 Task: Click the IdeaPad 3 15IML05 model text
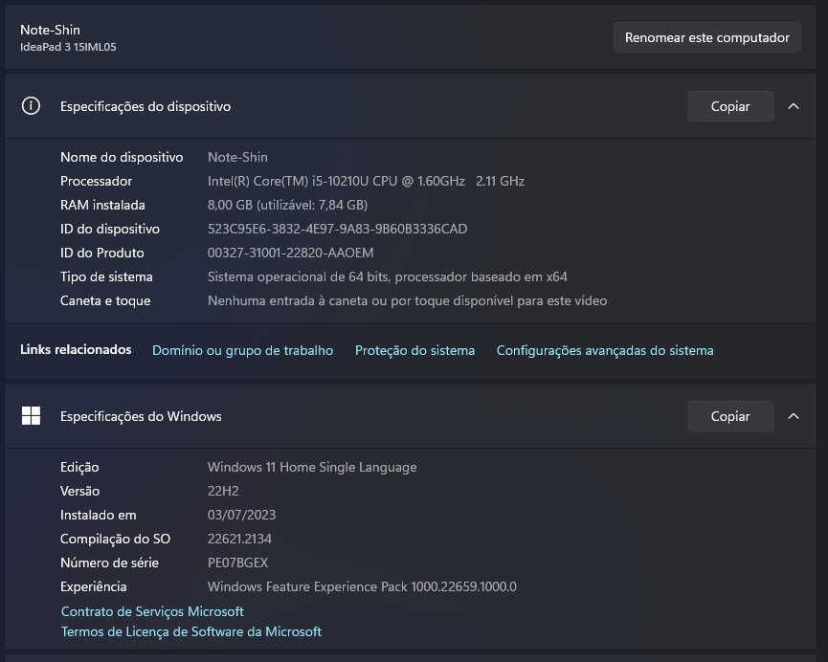click(x=68, y=47)
